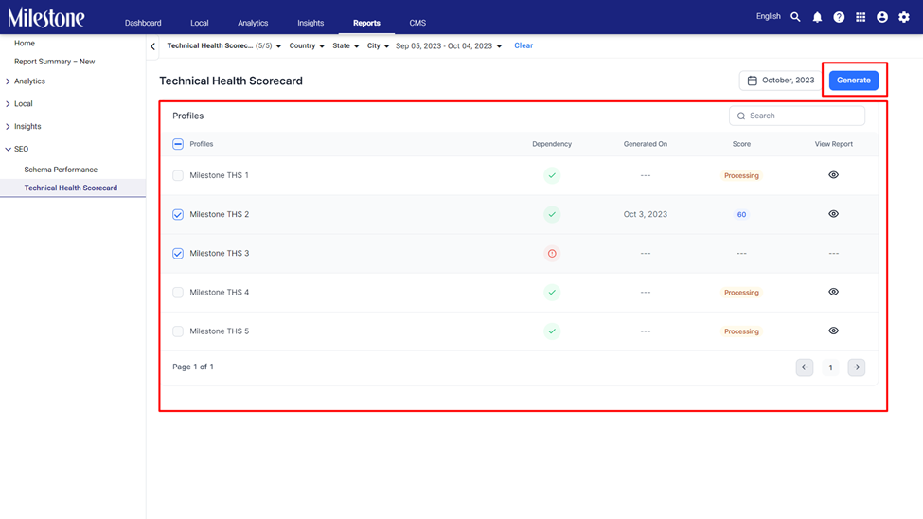Click the Processing status for Milestone THS 5
Screen dimensions: 923x519
741,331
